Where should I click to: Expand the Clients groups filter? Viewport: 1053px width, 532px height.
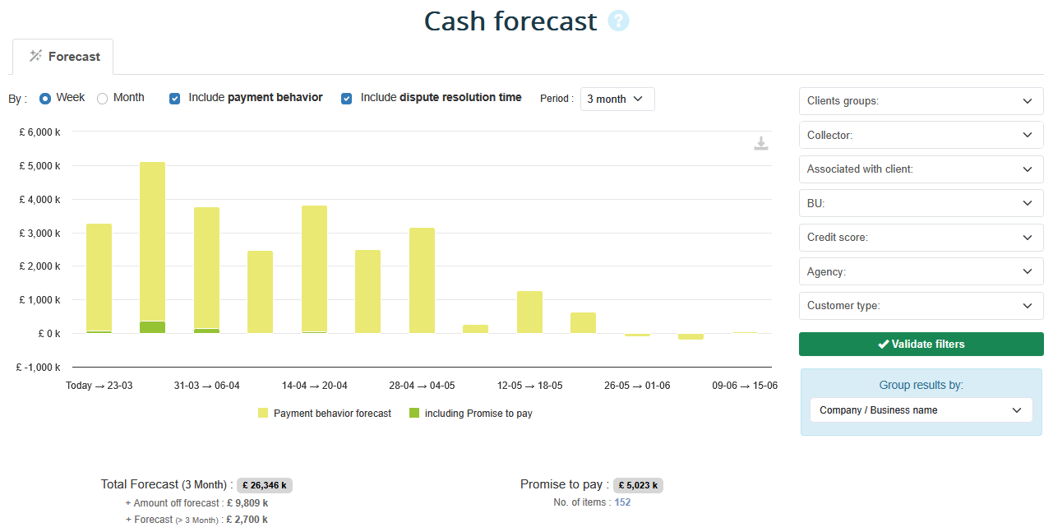921,101
